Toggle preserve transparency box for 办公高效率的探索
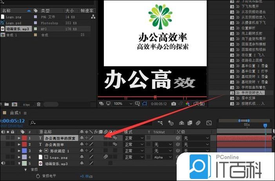Viewport: 275px width, 181px height. click(148, 138)
